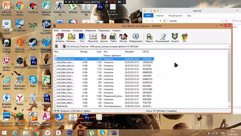Select the Readme.txt file row
Viewport: 241px width, 136px height.
[x=104, y=106]
